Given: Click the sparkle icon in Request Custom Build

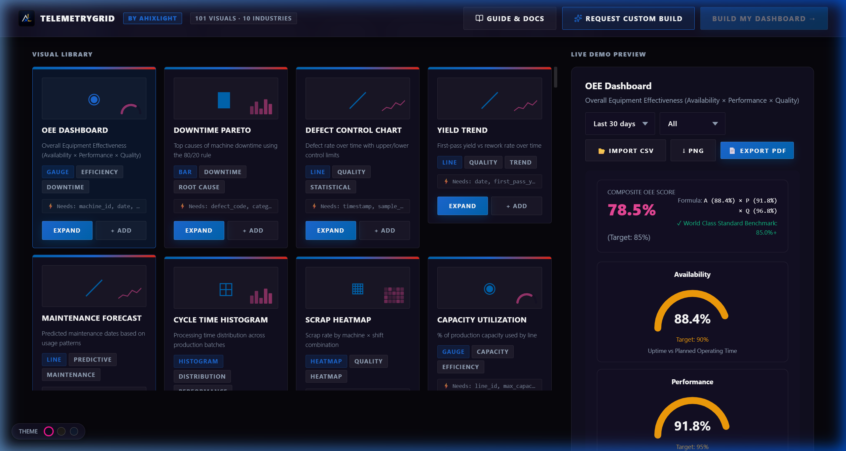Looking at the screenshot, I should [x=578, y=18].
